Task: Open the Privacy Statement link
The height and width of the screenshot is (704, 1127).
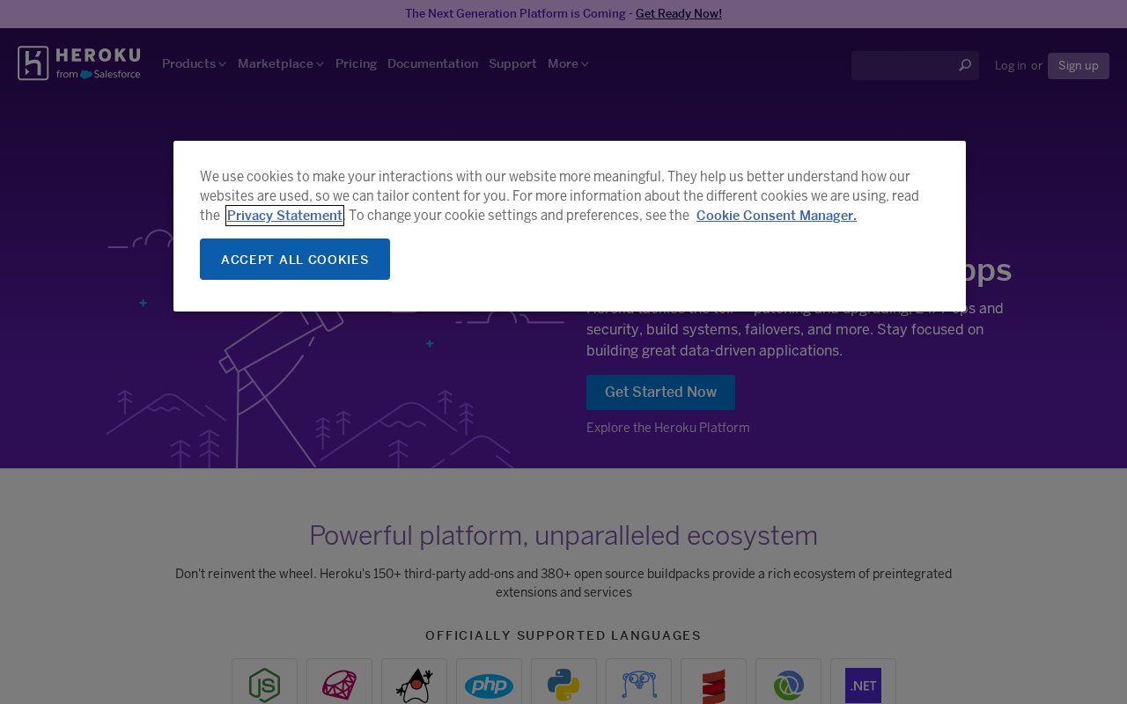Action: click(x=284, y=216)
